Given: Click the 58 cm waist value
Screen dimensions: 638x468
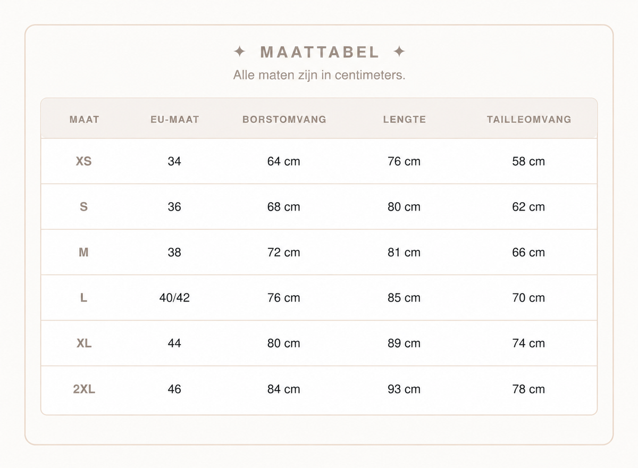Looking at the screenshot, I should click(528, 161).
